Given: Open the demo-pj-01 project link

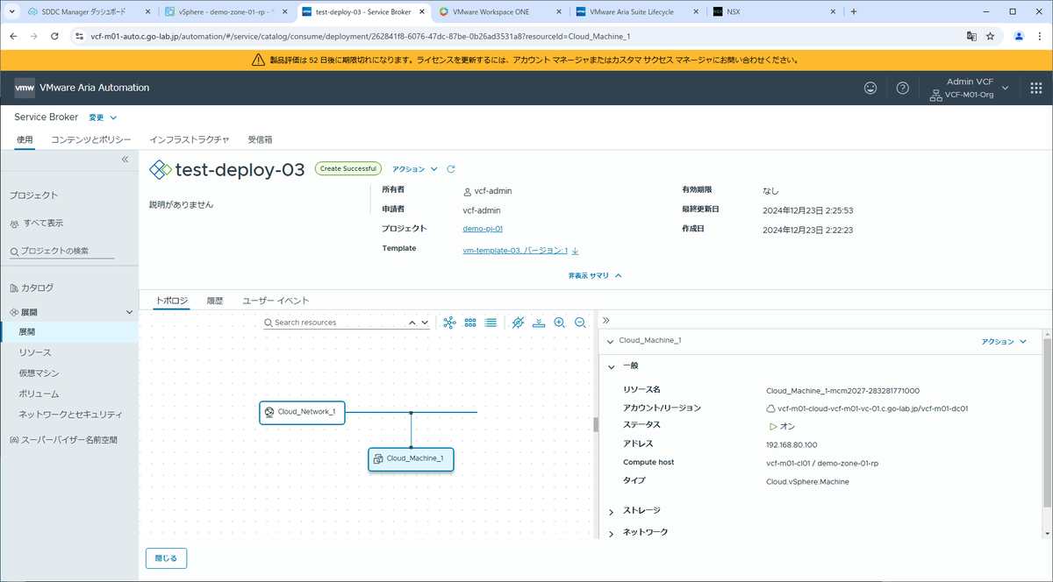Looking at the screenshot, I should click(x=483, y=229).
